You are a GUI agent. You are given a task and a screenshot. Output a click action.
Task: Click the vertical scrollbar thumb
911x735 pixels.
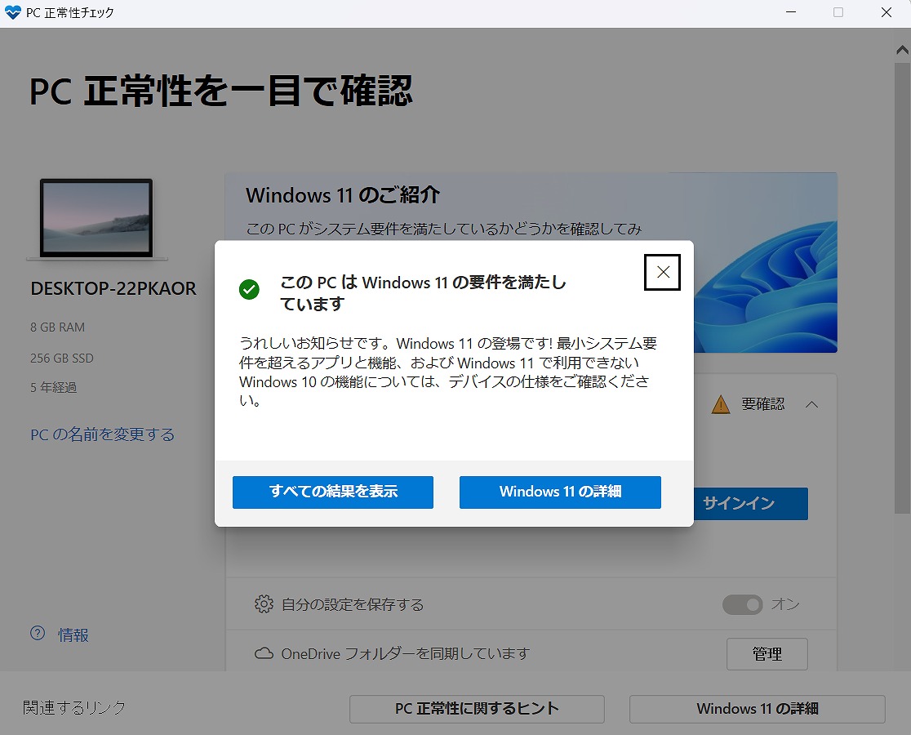coord(902,287)
